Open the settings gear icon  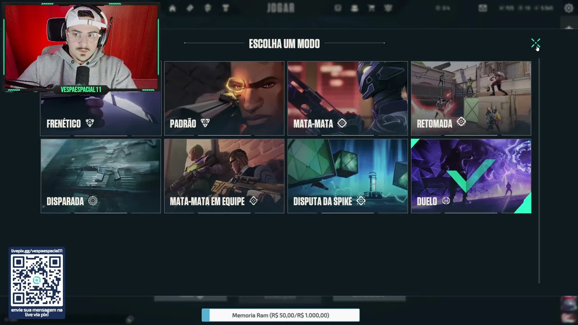tap(569, 8)
